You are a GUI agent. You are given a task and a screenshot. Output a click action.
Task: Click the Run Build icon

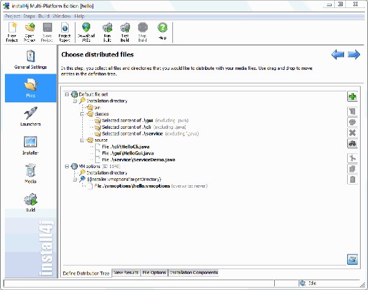(107, 32)
